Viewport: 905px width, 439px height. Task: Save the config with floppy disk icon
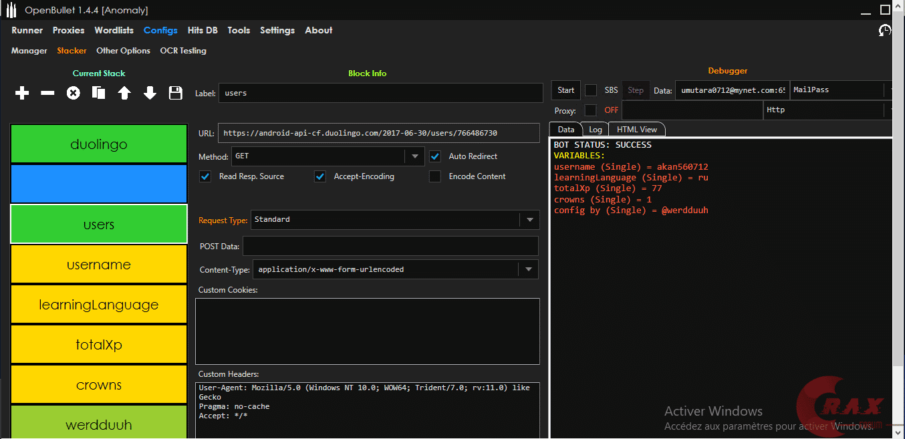click(176, 94)
